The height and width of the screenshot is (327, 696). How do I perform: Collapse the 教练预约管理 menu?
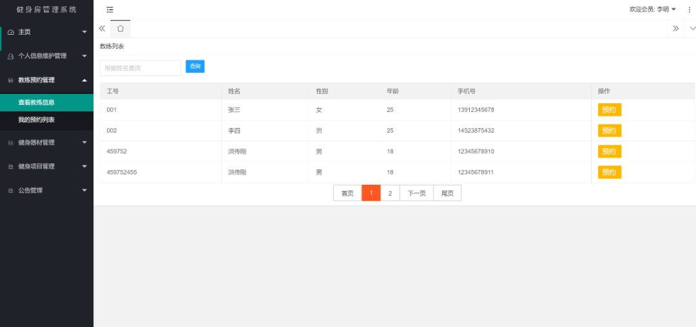[46, 80]
